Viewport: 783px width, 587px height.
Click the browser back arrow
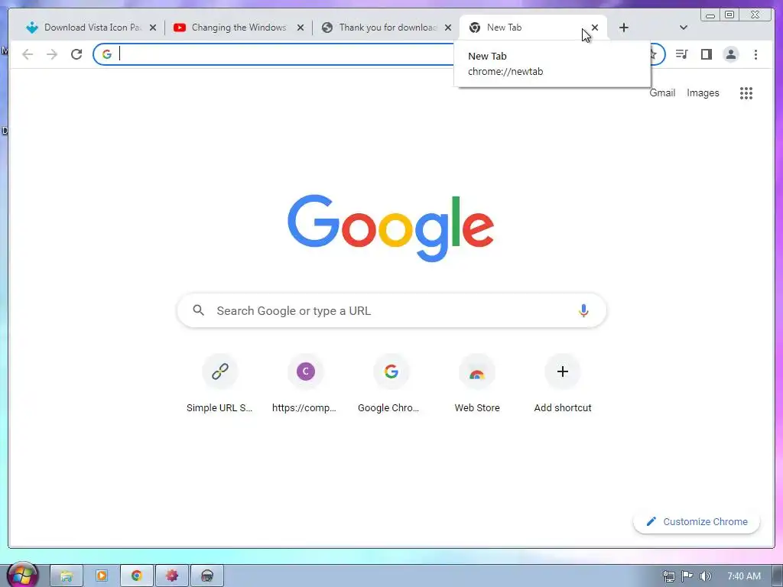coord(28,54)
